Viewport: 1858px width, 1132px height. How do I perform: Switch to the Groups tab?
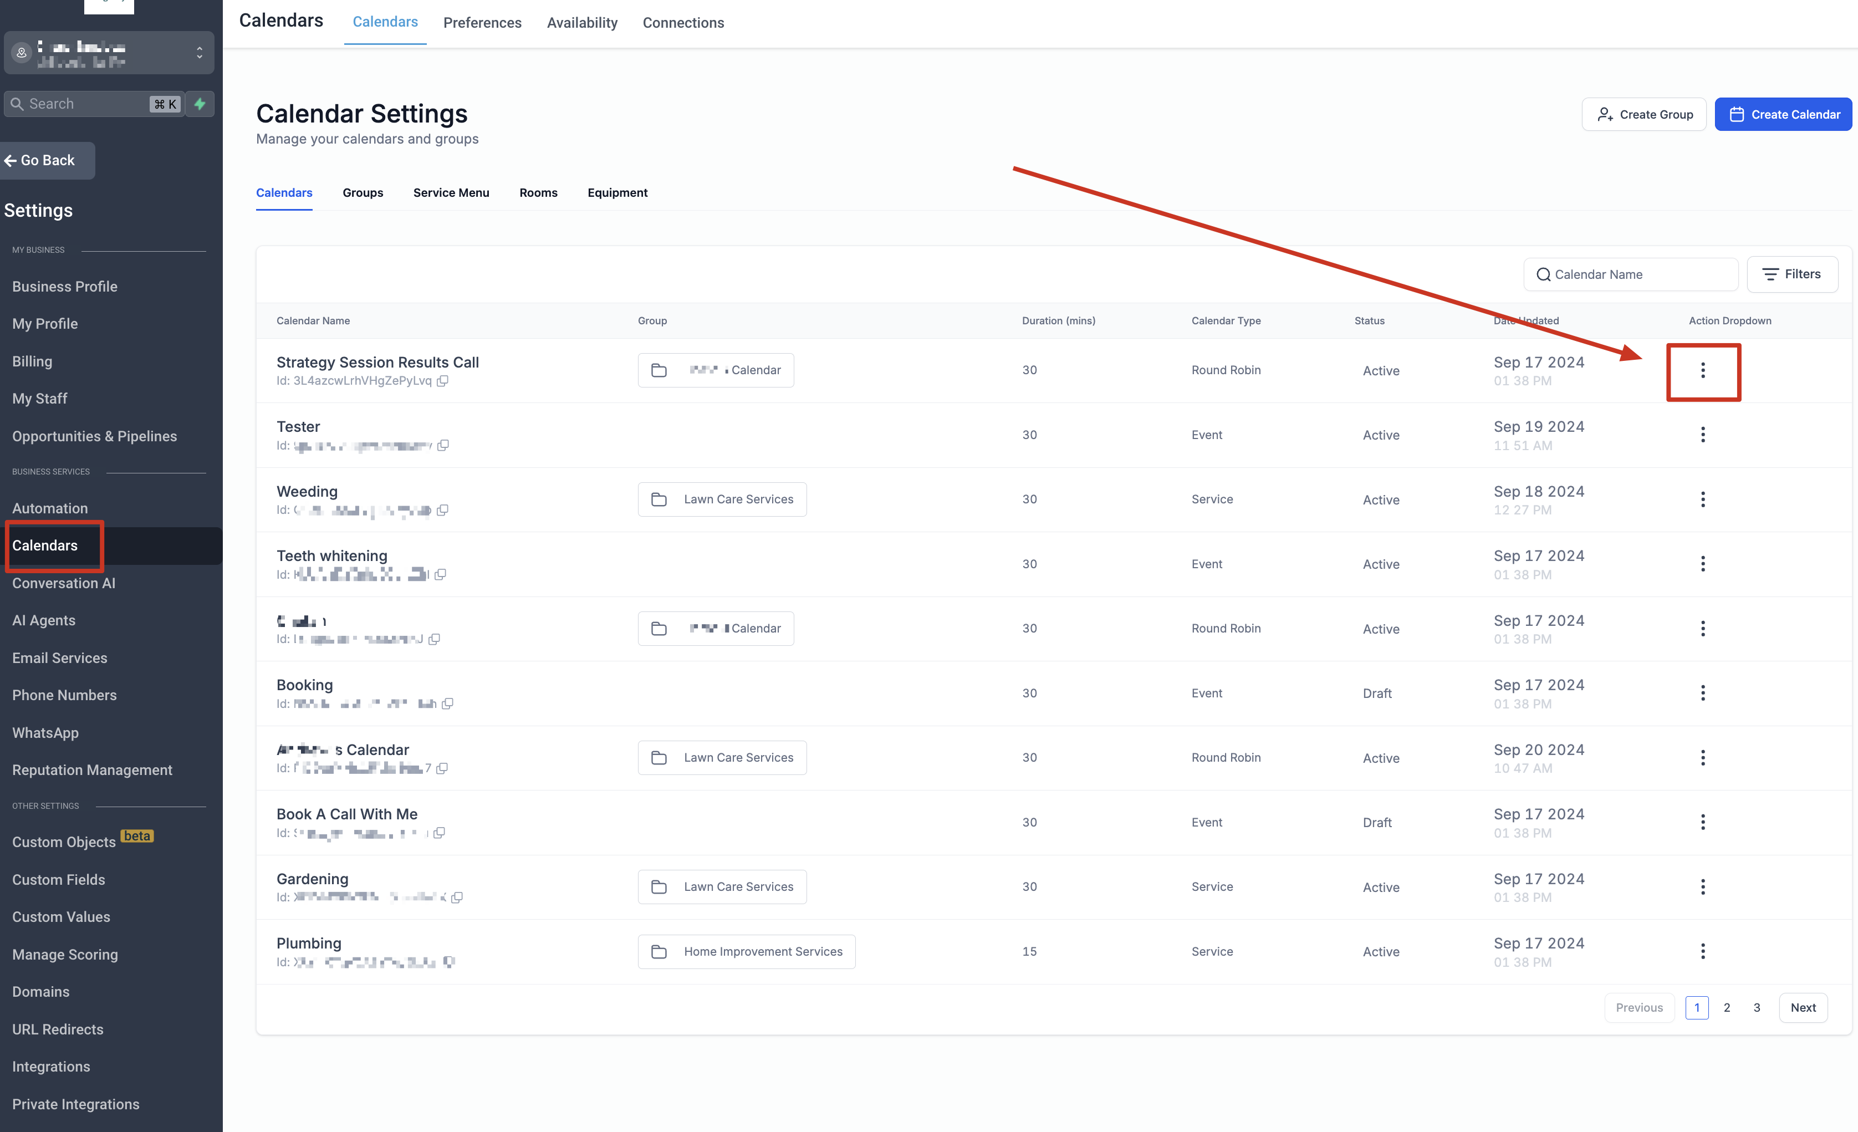pyautogui.click(x=363, y=193)
